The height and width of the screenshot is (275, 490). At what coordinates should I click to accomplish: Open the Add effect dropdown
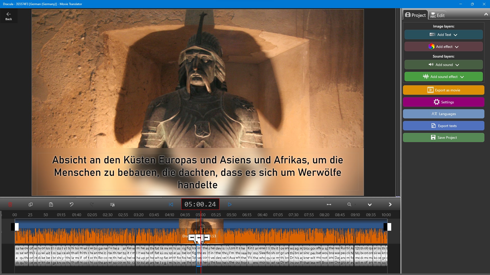444,47
